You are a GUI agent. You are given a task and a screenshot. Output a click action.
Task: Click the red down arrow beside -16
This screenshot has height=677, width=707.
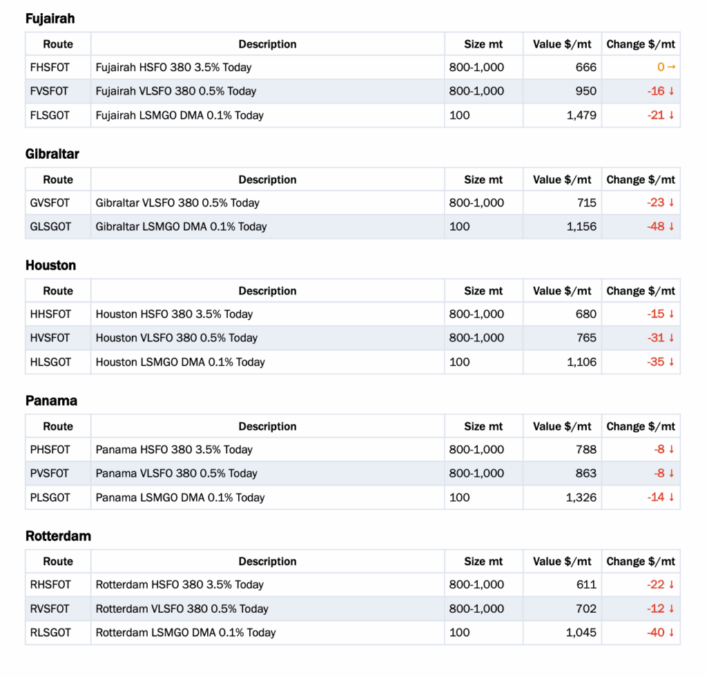point(671,91)
